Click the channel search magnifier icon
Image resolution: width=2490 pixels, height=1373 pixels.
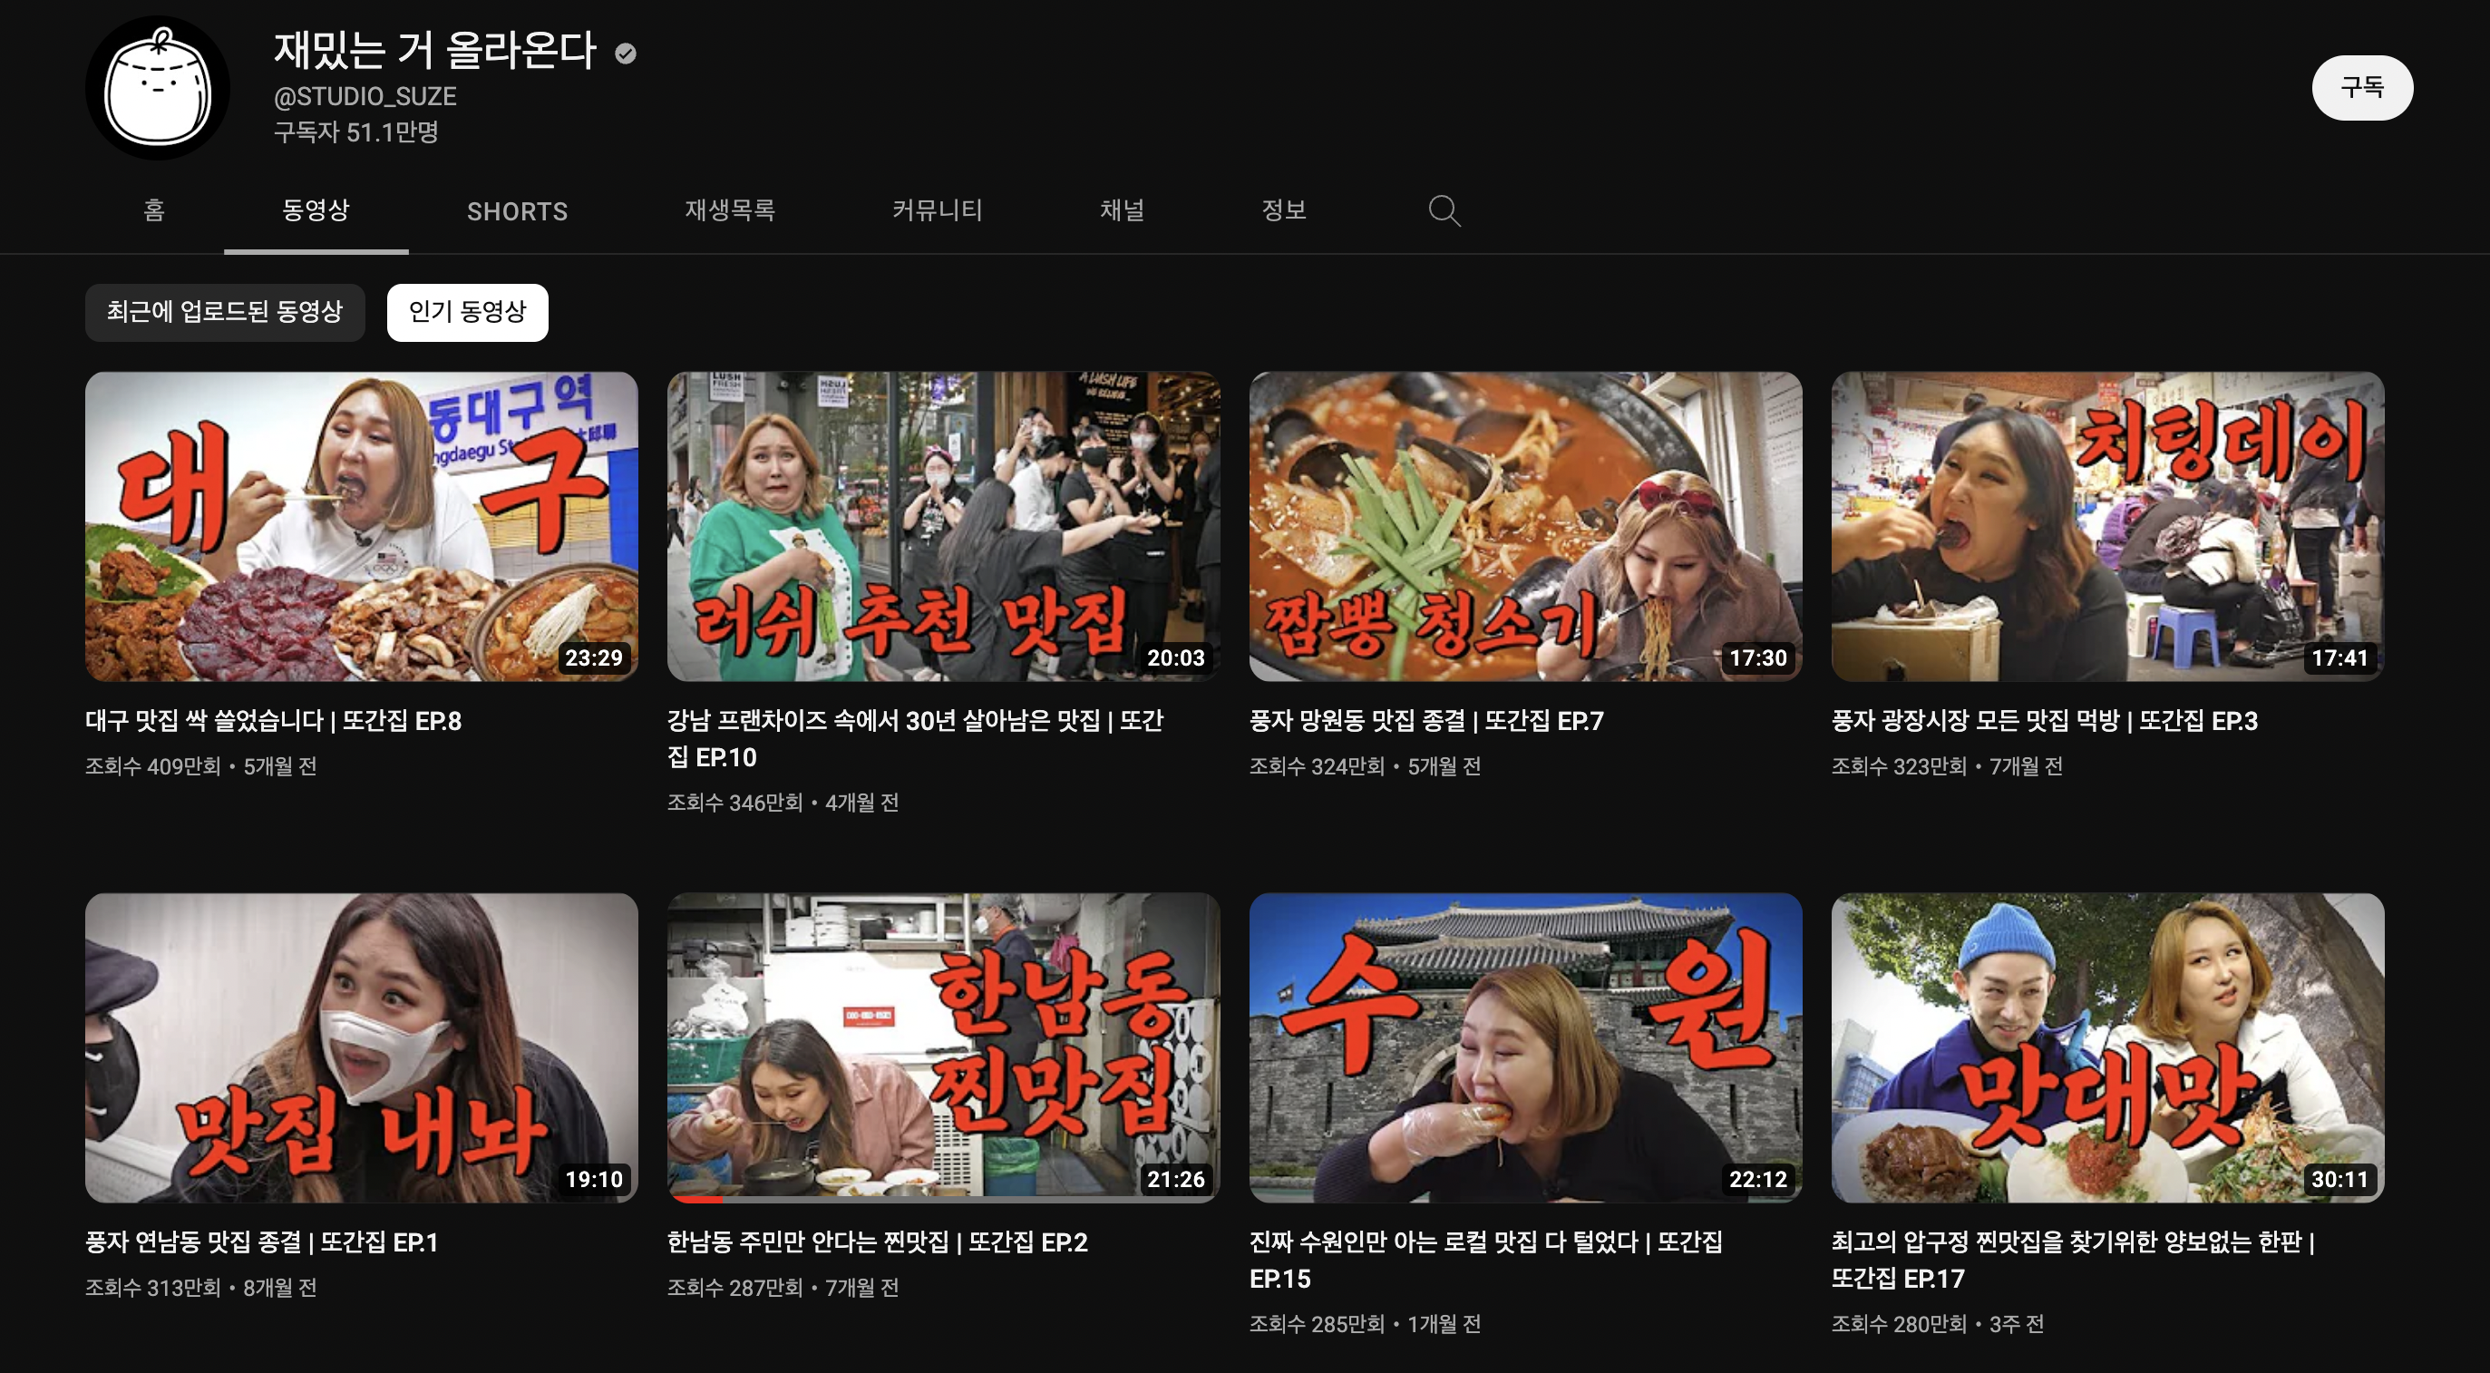pyautogui.click(x=1444, y=209)
